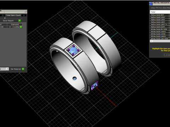This screenshot has width=170, height=127.
Task: Click the Diamond column header
Action: [15, 24]
